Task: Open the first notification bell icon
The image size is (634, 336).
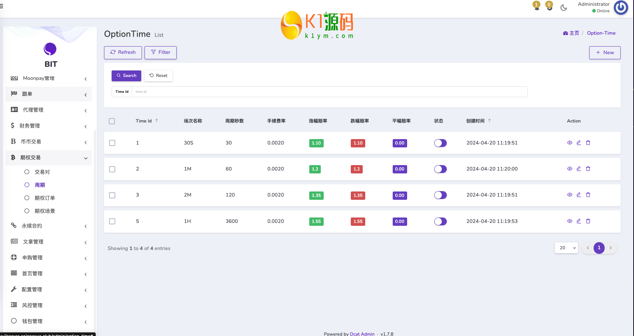Action: [x=536, y=7]
